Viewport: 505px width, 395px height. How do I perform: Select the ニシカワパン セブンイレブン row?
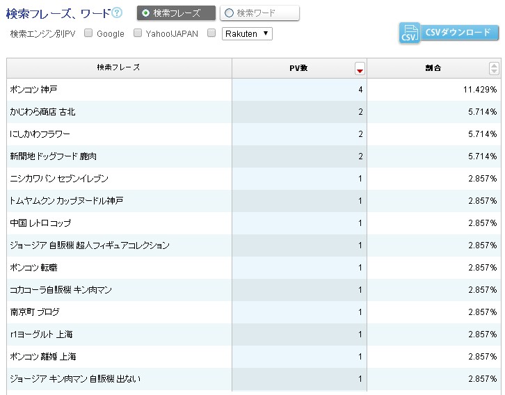click(59, 179)
